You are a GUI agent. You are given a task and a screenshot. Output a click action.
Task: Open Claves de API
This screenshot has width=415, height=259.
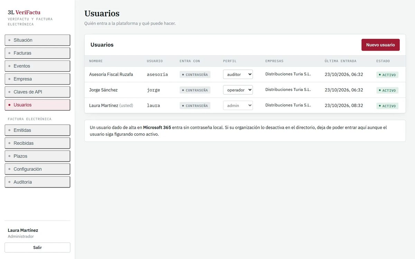click(37, 92)
